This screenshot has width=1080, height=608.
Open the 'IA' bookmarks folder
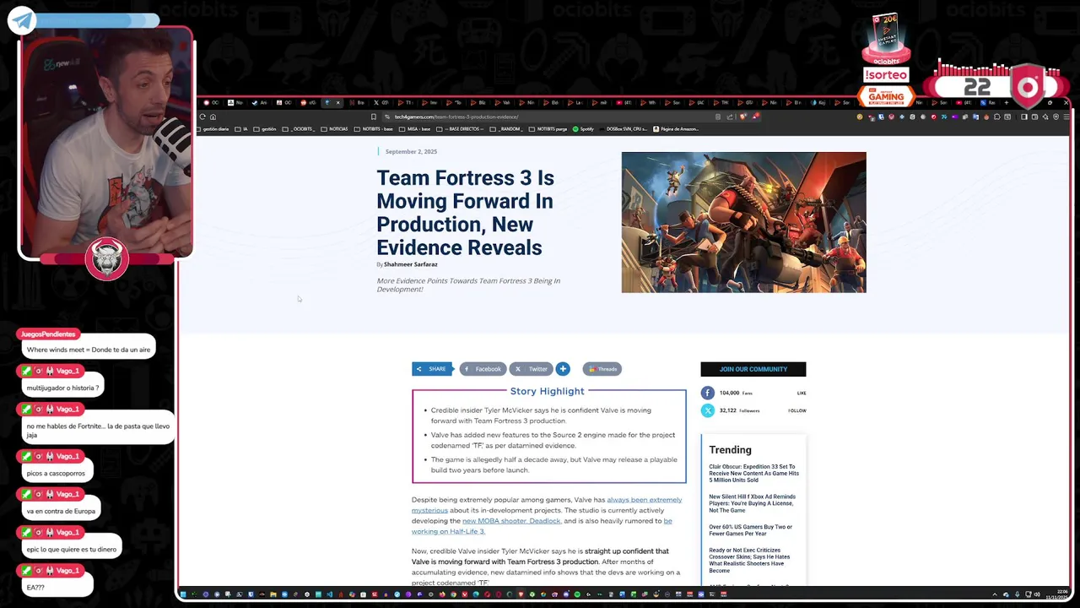point(241,129)
